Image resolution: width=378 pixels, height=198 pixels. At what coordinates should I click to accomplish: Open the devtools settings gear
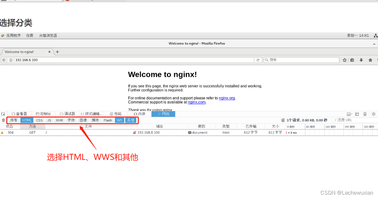tap(373, 114)
